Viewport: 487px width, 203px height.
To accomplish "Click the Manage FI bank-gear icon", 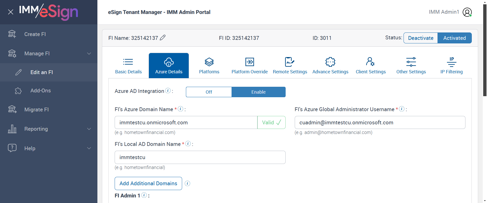I will 12,53.
